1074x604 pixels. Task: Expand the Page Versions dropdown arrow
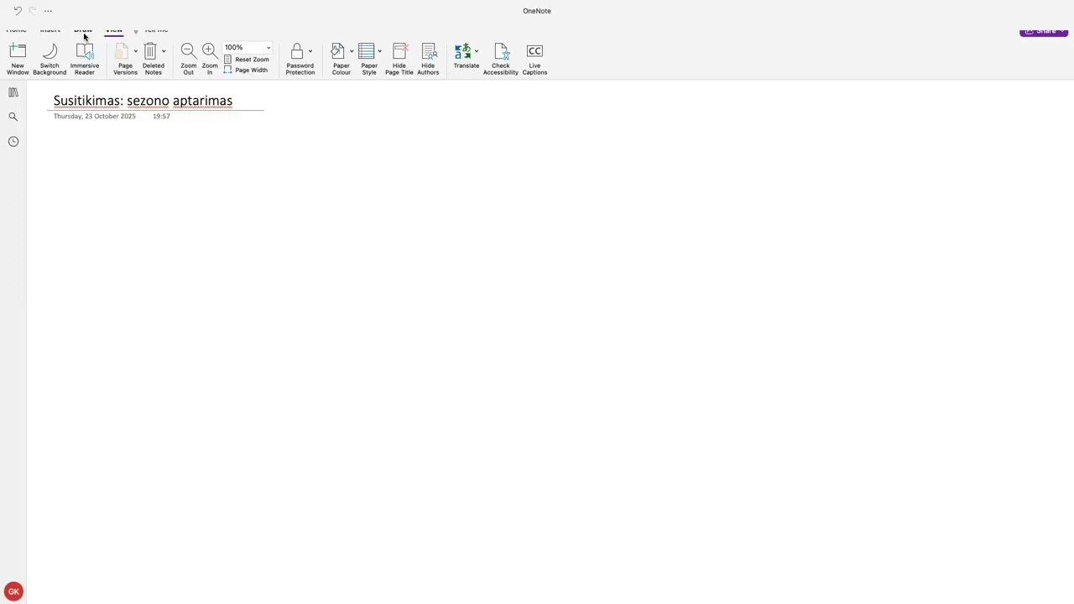click(x=136, y=51)
